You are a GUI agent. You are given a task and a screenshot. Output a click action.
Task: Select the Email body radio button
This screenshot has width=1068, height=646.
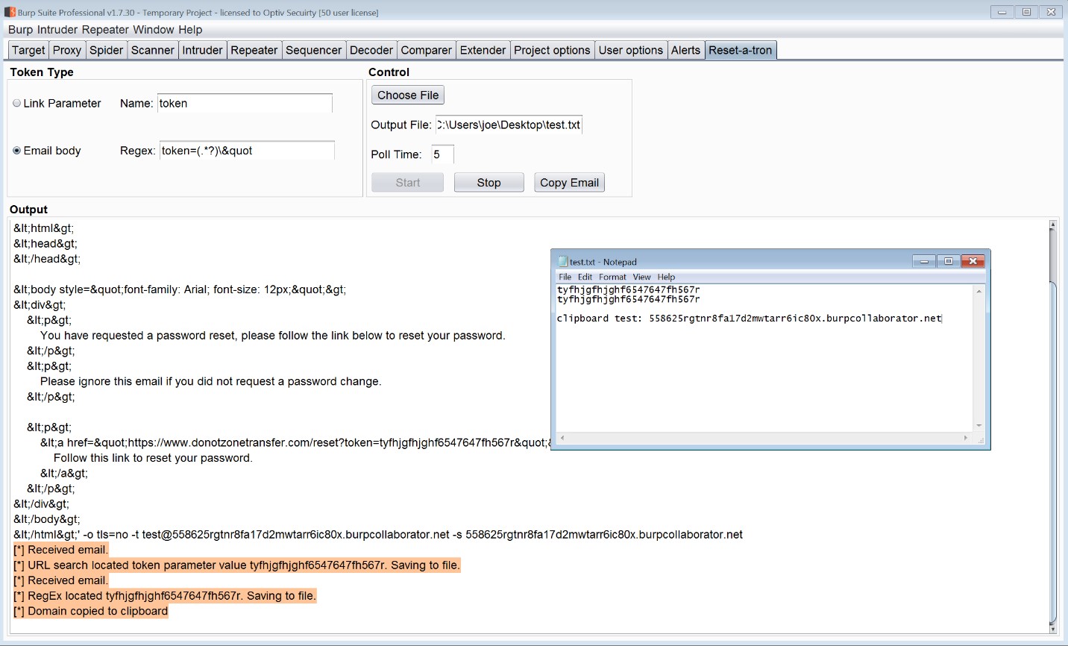click(x=17, y=151)
